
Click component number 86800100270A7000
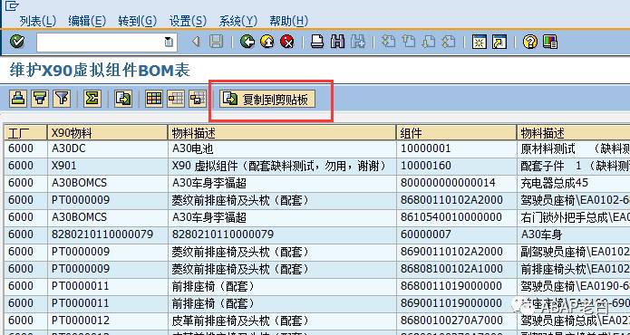coord(451,321)
